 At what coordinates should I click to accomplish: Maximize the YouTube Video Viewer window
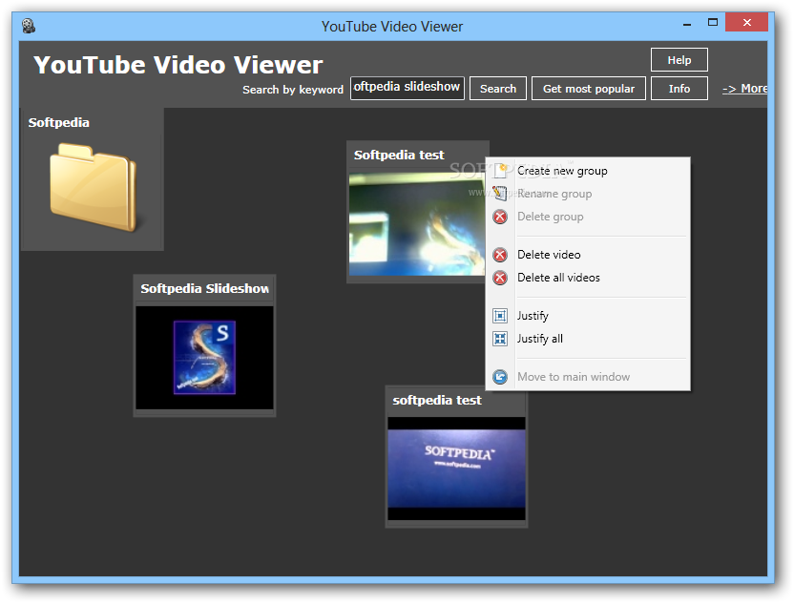tap(713, 22)
